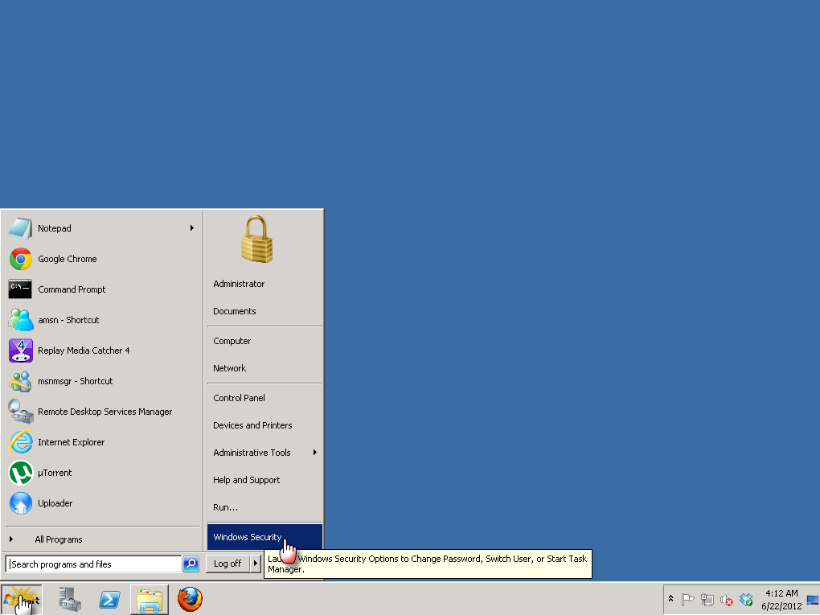Click the search magnifier button

[x=191, y=564]
